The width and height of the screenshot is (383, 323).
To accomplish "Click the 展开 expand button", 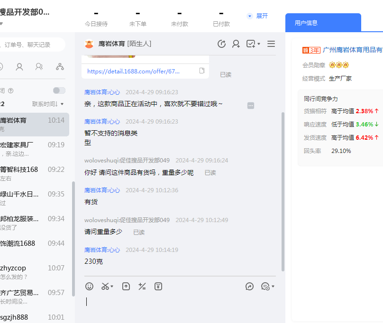I will click(258, 16).
